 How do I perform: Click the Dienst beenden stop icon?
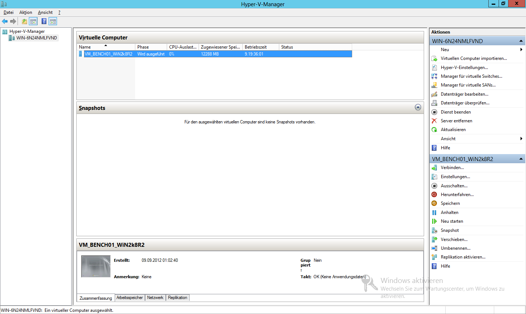point(434,112)
